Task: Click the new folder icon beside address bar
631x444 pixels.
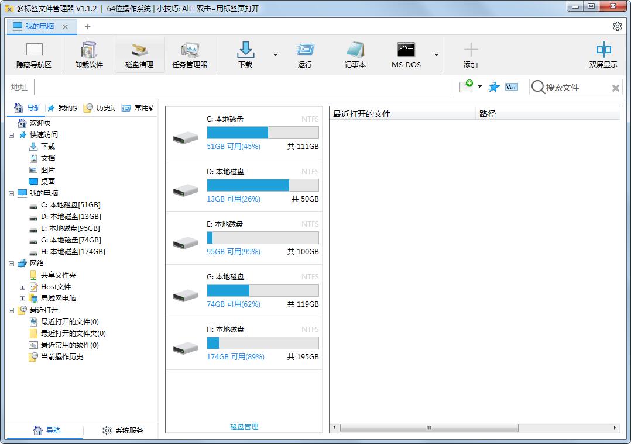Action: [465, 86]
